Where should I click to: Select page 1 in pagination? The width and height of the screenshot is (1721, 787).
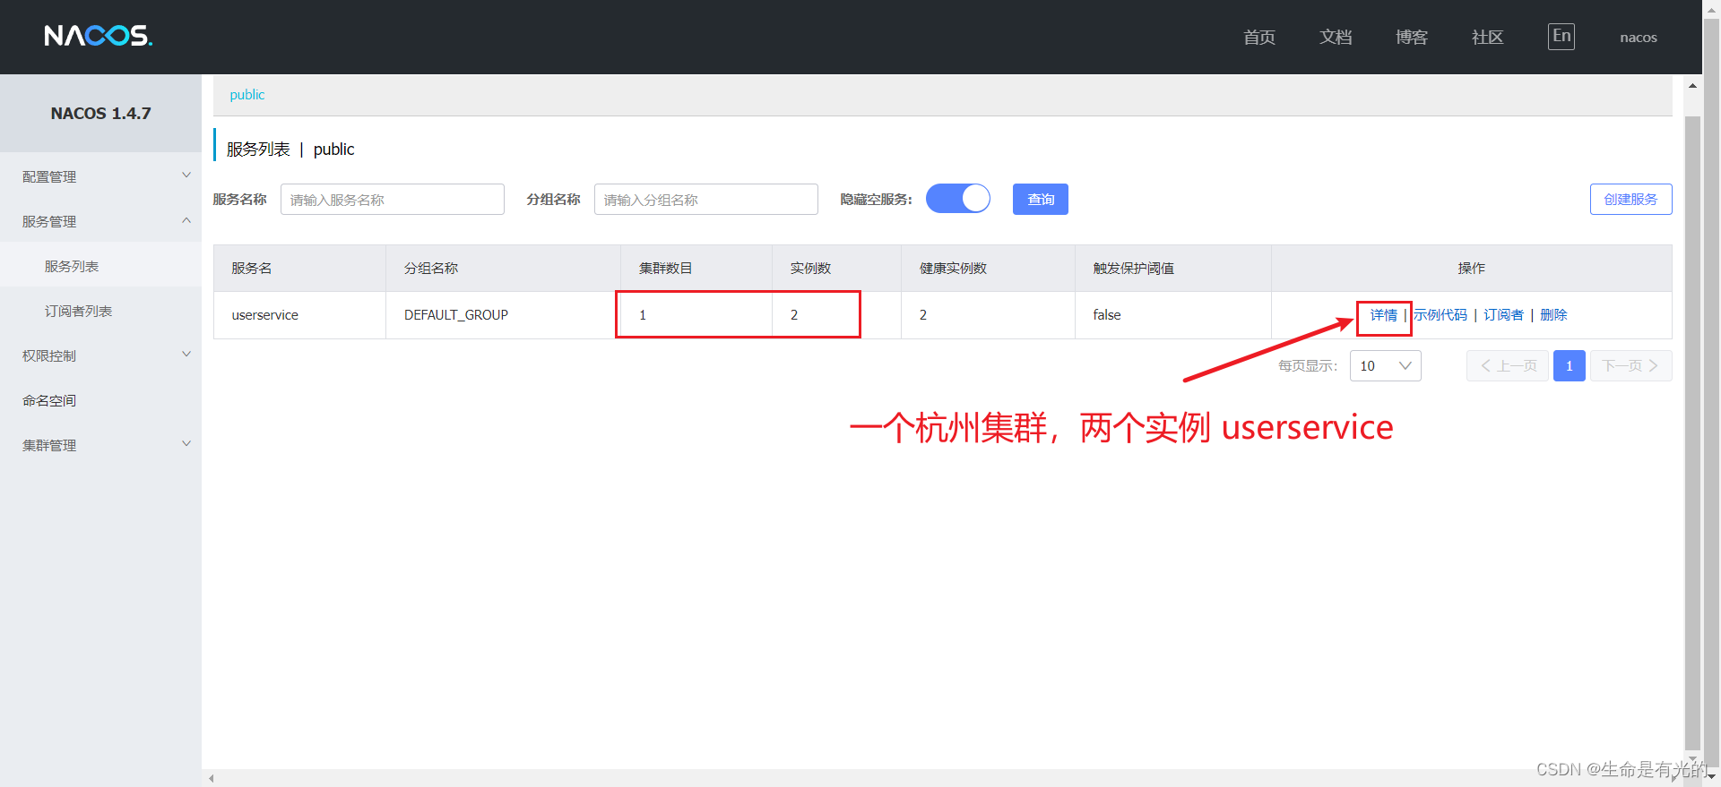1570,365
